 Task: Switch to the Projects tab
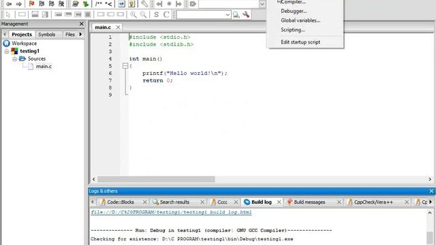click(22, 35)
